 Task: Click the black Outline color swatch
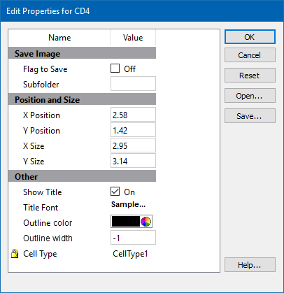tap(126, 222)
